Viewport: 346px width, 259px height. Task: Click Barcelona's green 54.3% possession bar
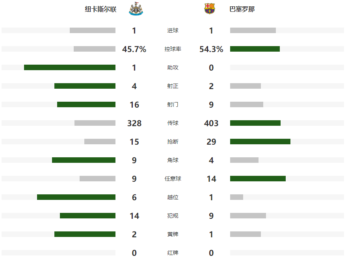[255, 49]
